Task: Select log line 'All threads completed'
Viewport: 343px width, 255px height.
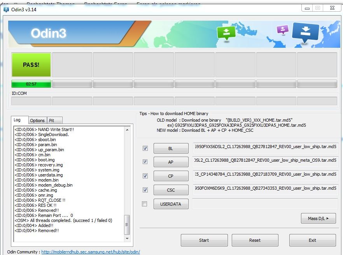Action: click(63, 220)
